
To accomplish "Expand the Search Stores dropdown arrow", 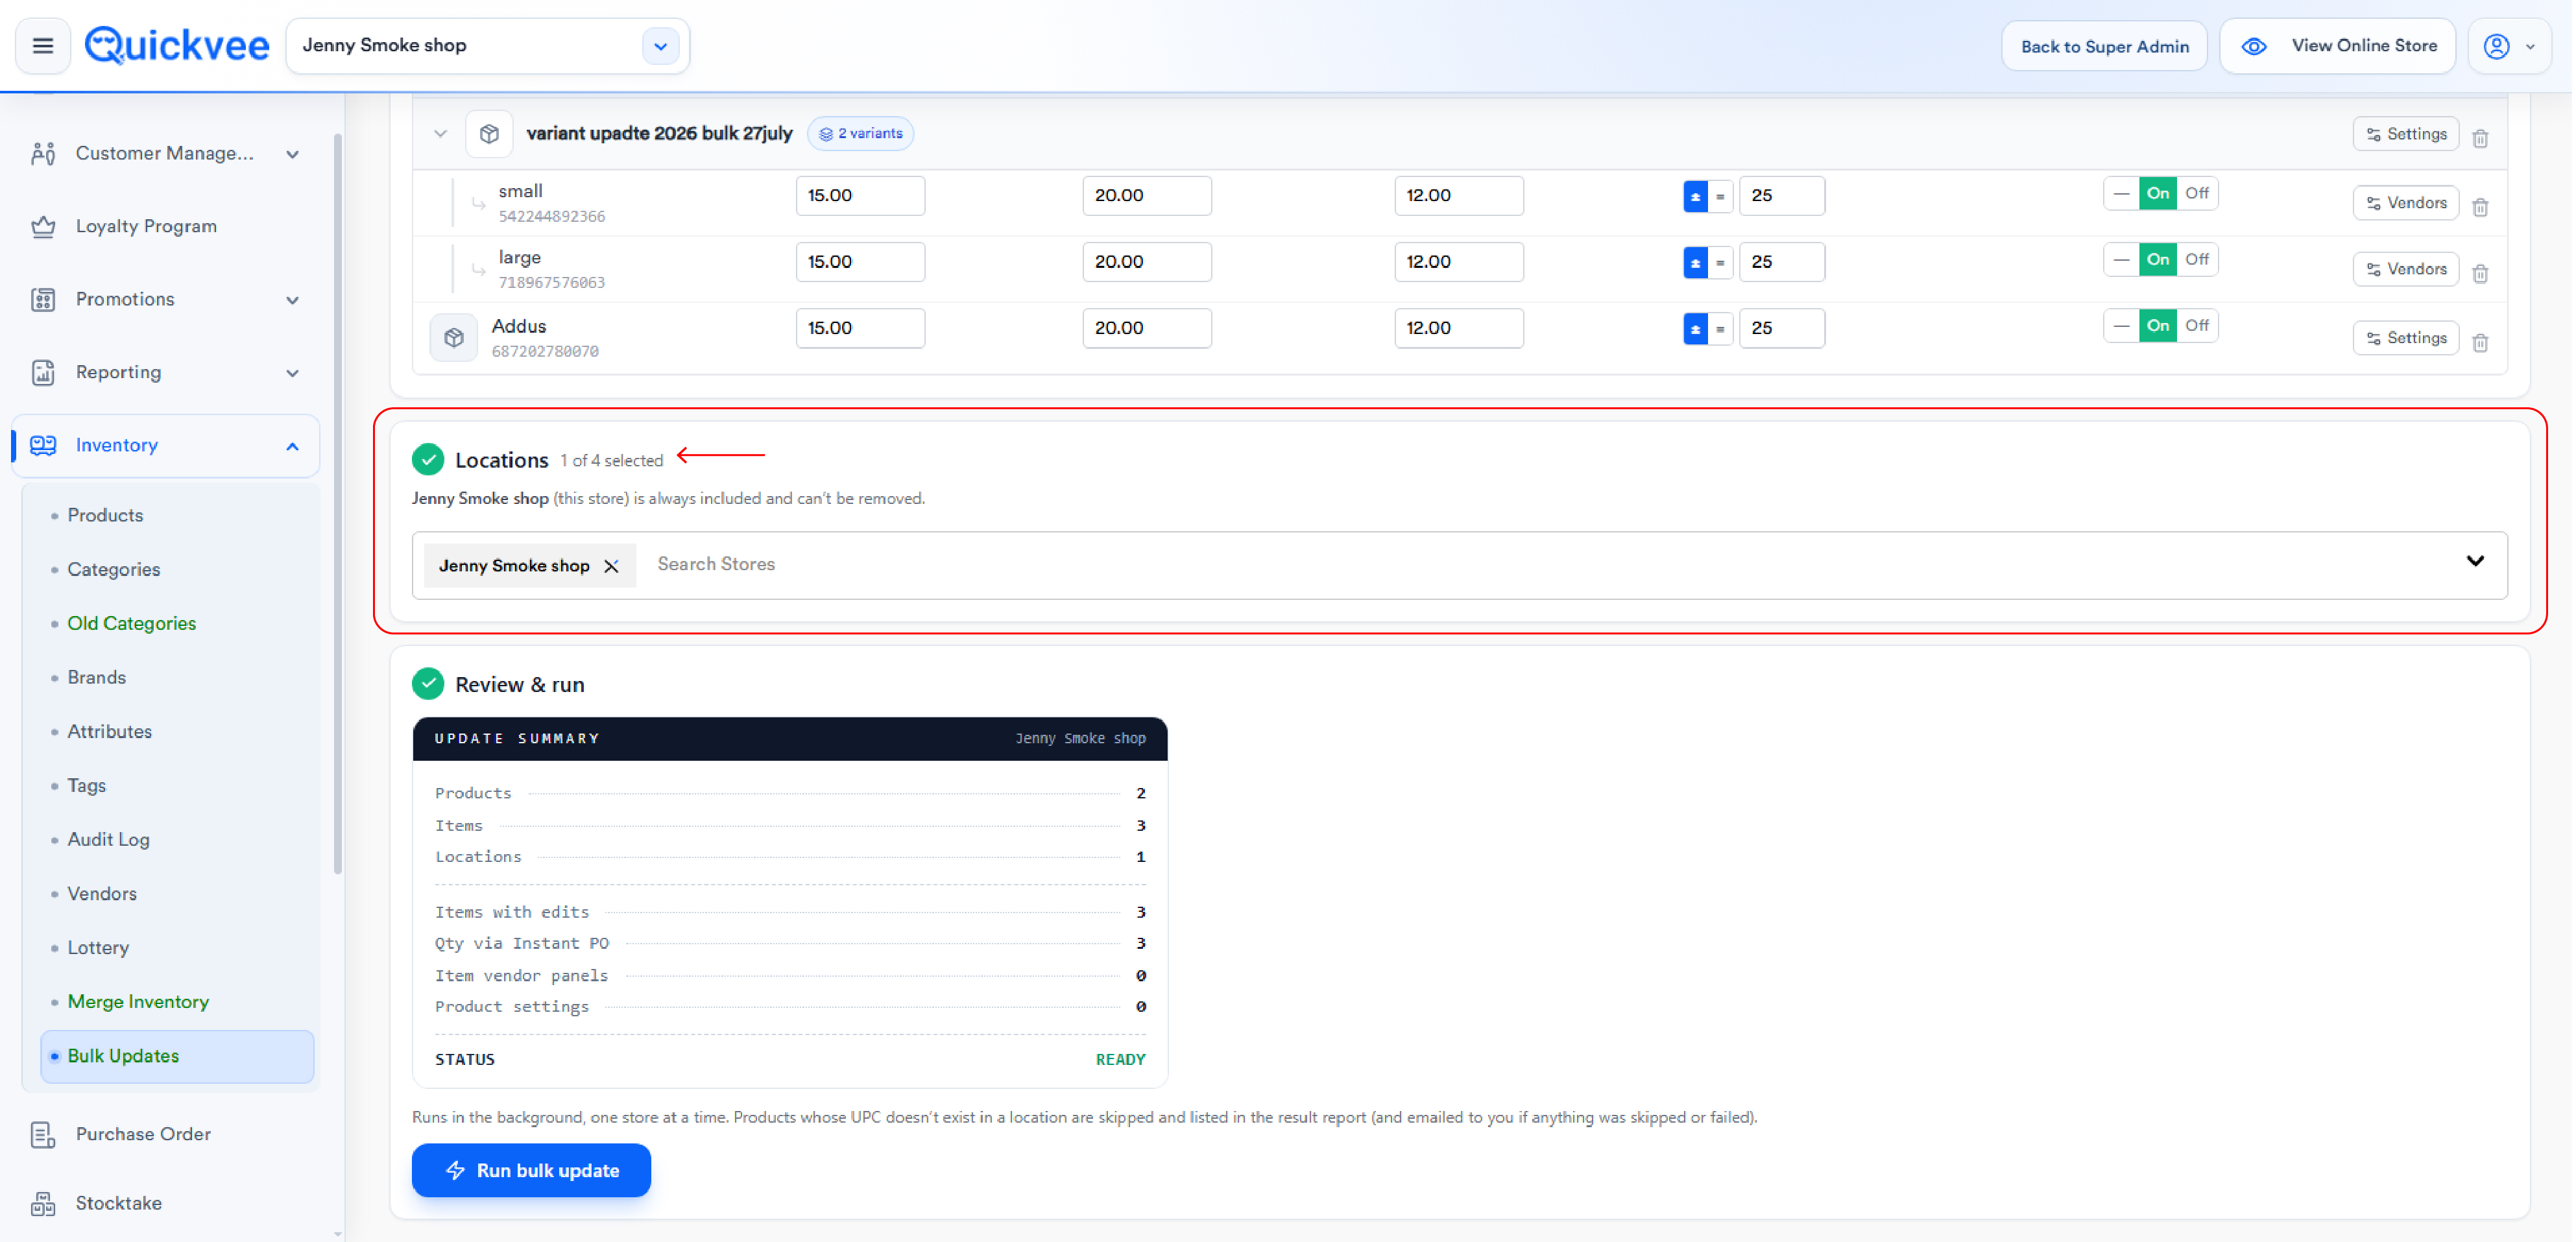I will click(x=2474, y=562).
